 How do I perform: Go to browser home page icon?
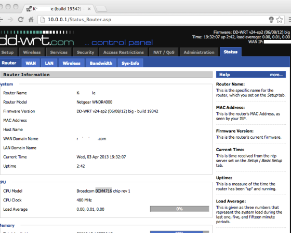[31, 20]
